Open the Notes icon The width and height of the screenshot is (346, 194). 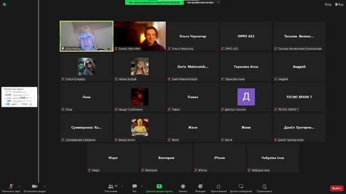[x=264, y=186]
